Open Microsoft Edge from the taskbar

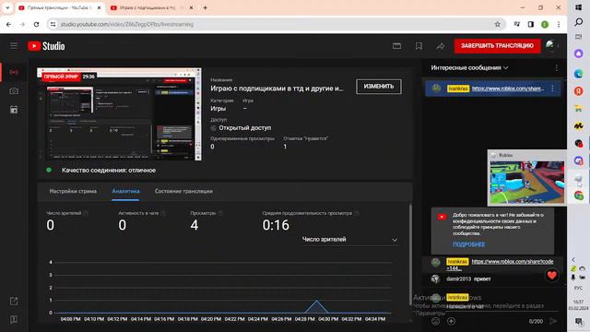[578, 74]
